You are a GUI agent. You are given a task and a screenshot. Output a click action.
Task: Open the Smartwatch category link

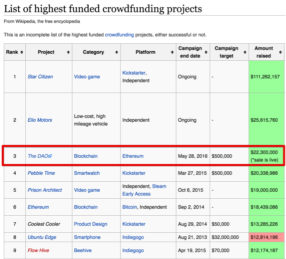point(87,173)
